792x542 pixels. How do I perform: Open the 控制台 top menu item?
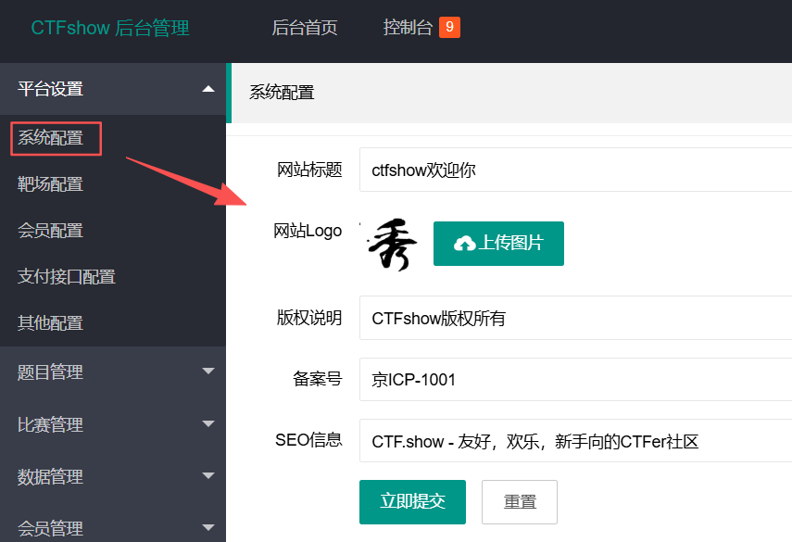click(408, 28)
